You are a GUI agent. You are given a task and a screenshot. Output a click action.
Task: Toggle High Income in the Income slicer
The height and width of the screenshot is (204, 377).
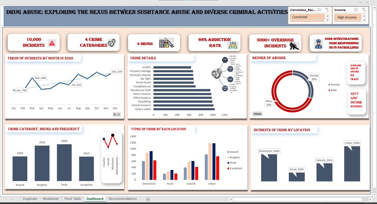(347, 17)
